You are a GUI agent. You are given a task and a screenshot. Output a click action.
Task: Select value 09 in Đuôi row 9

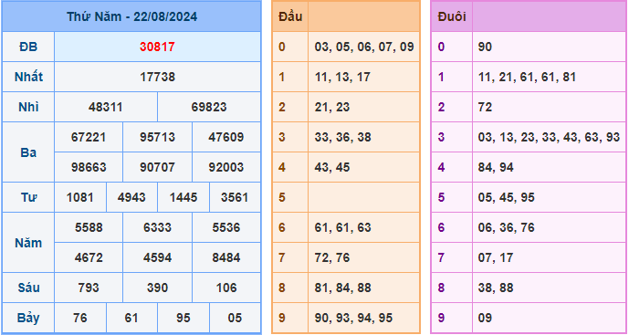coord(485,318)
